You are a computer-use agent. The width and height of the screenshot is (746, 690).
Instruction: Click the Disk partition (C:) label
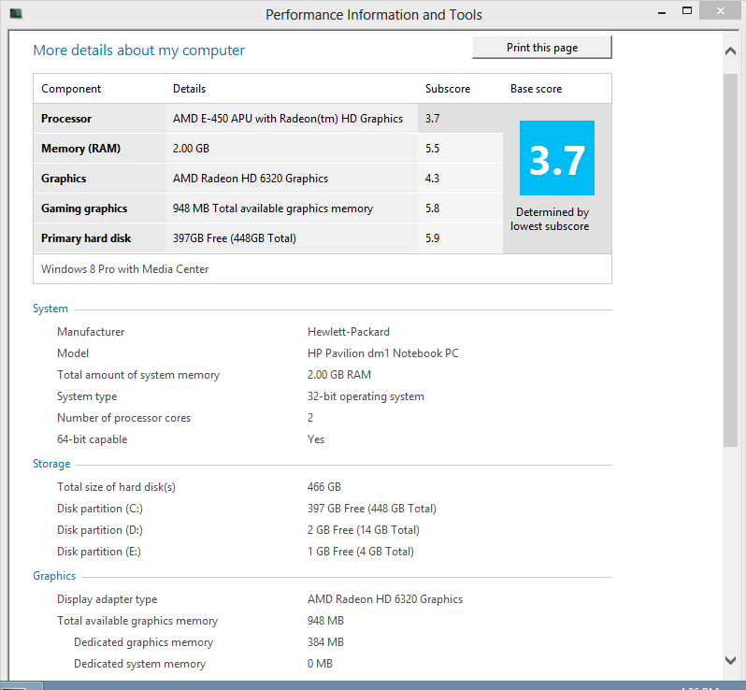tap(100, 509)
